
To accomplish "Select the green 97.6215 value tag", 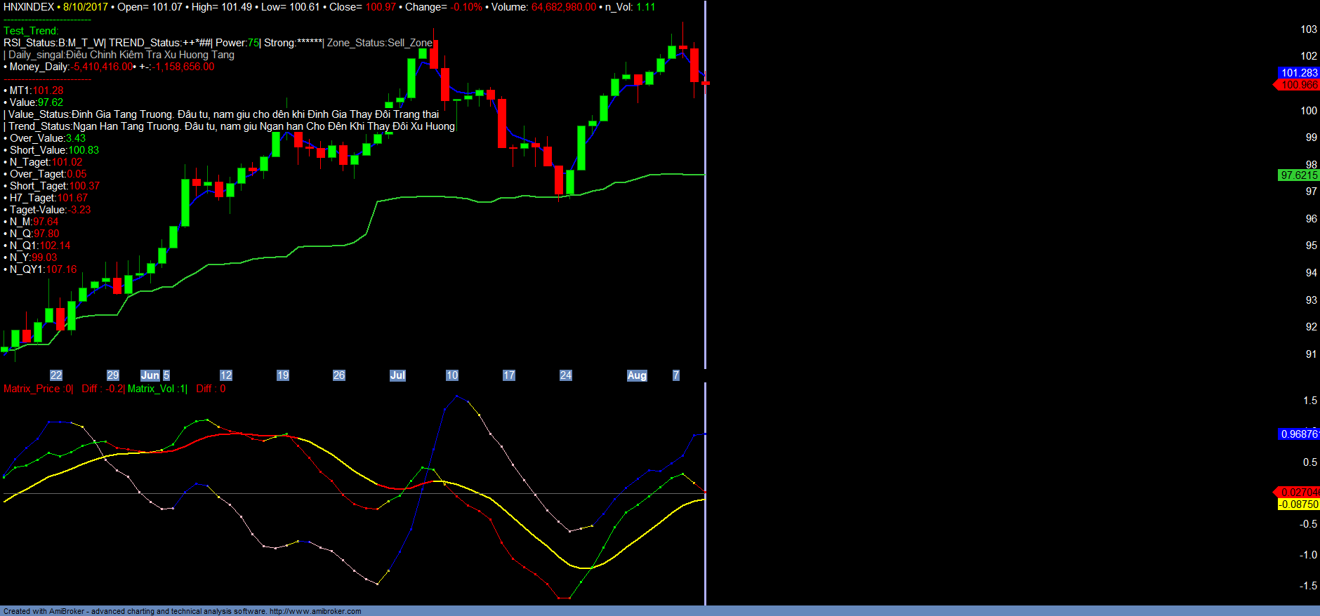I will click(1298, 175).
